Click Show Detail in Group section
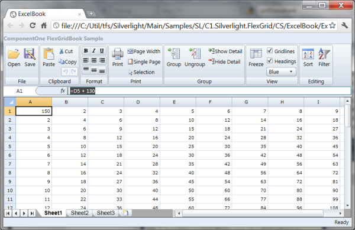The width and height of the screenshot is (355, 230). 225,51
